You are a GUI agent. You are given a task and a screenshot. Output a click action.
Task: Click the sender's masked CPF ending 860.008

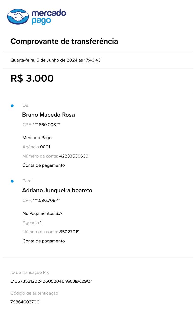tap(46, 125)
